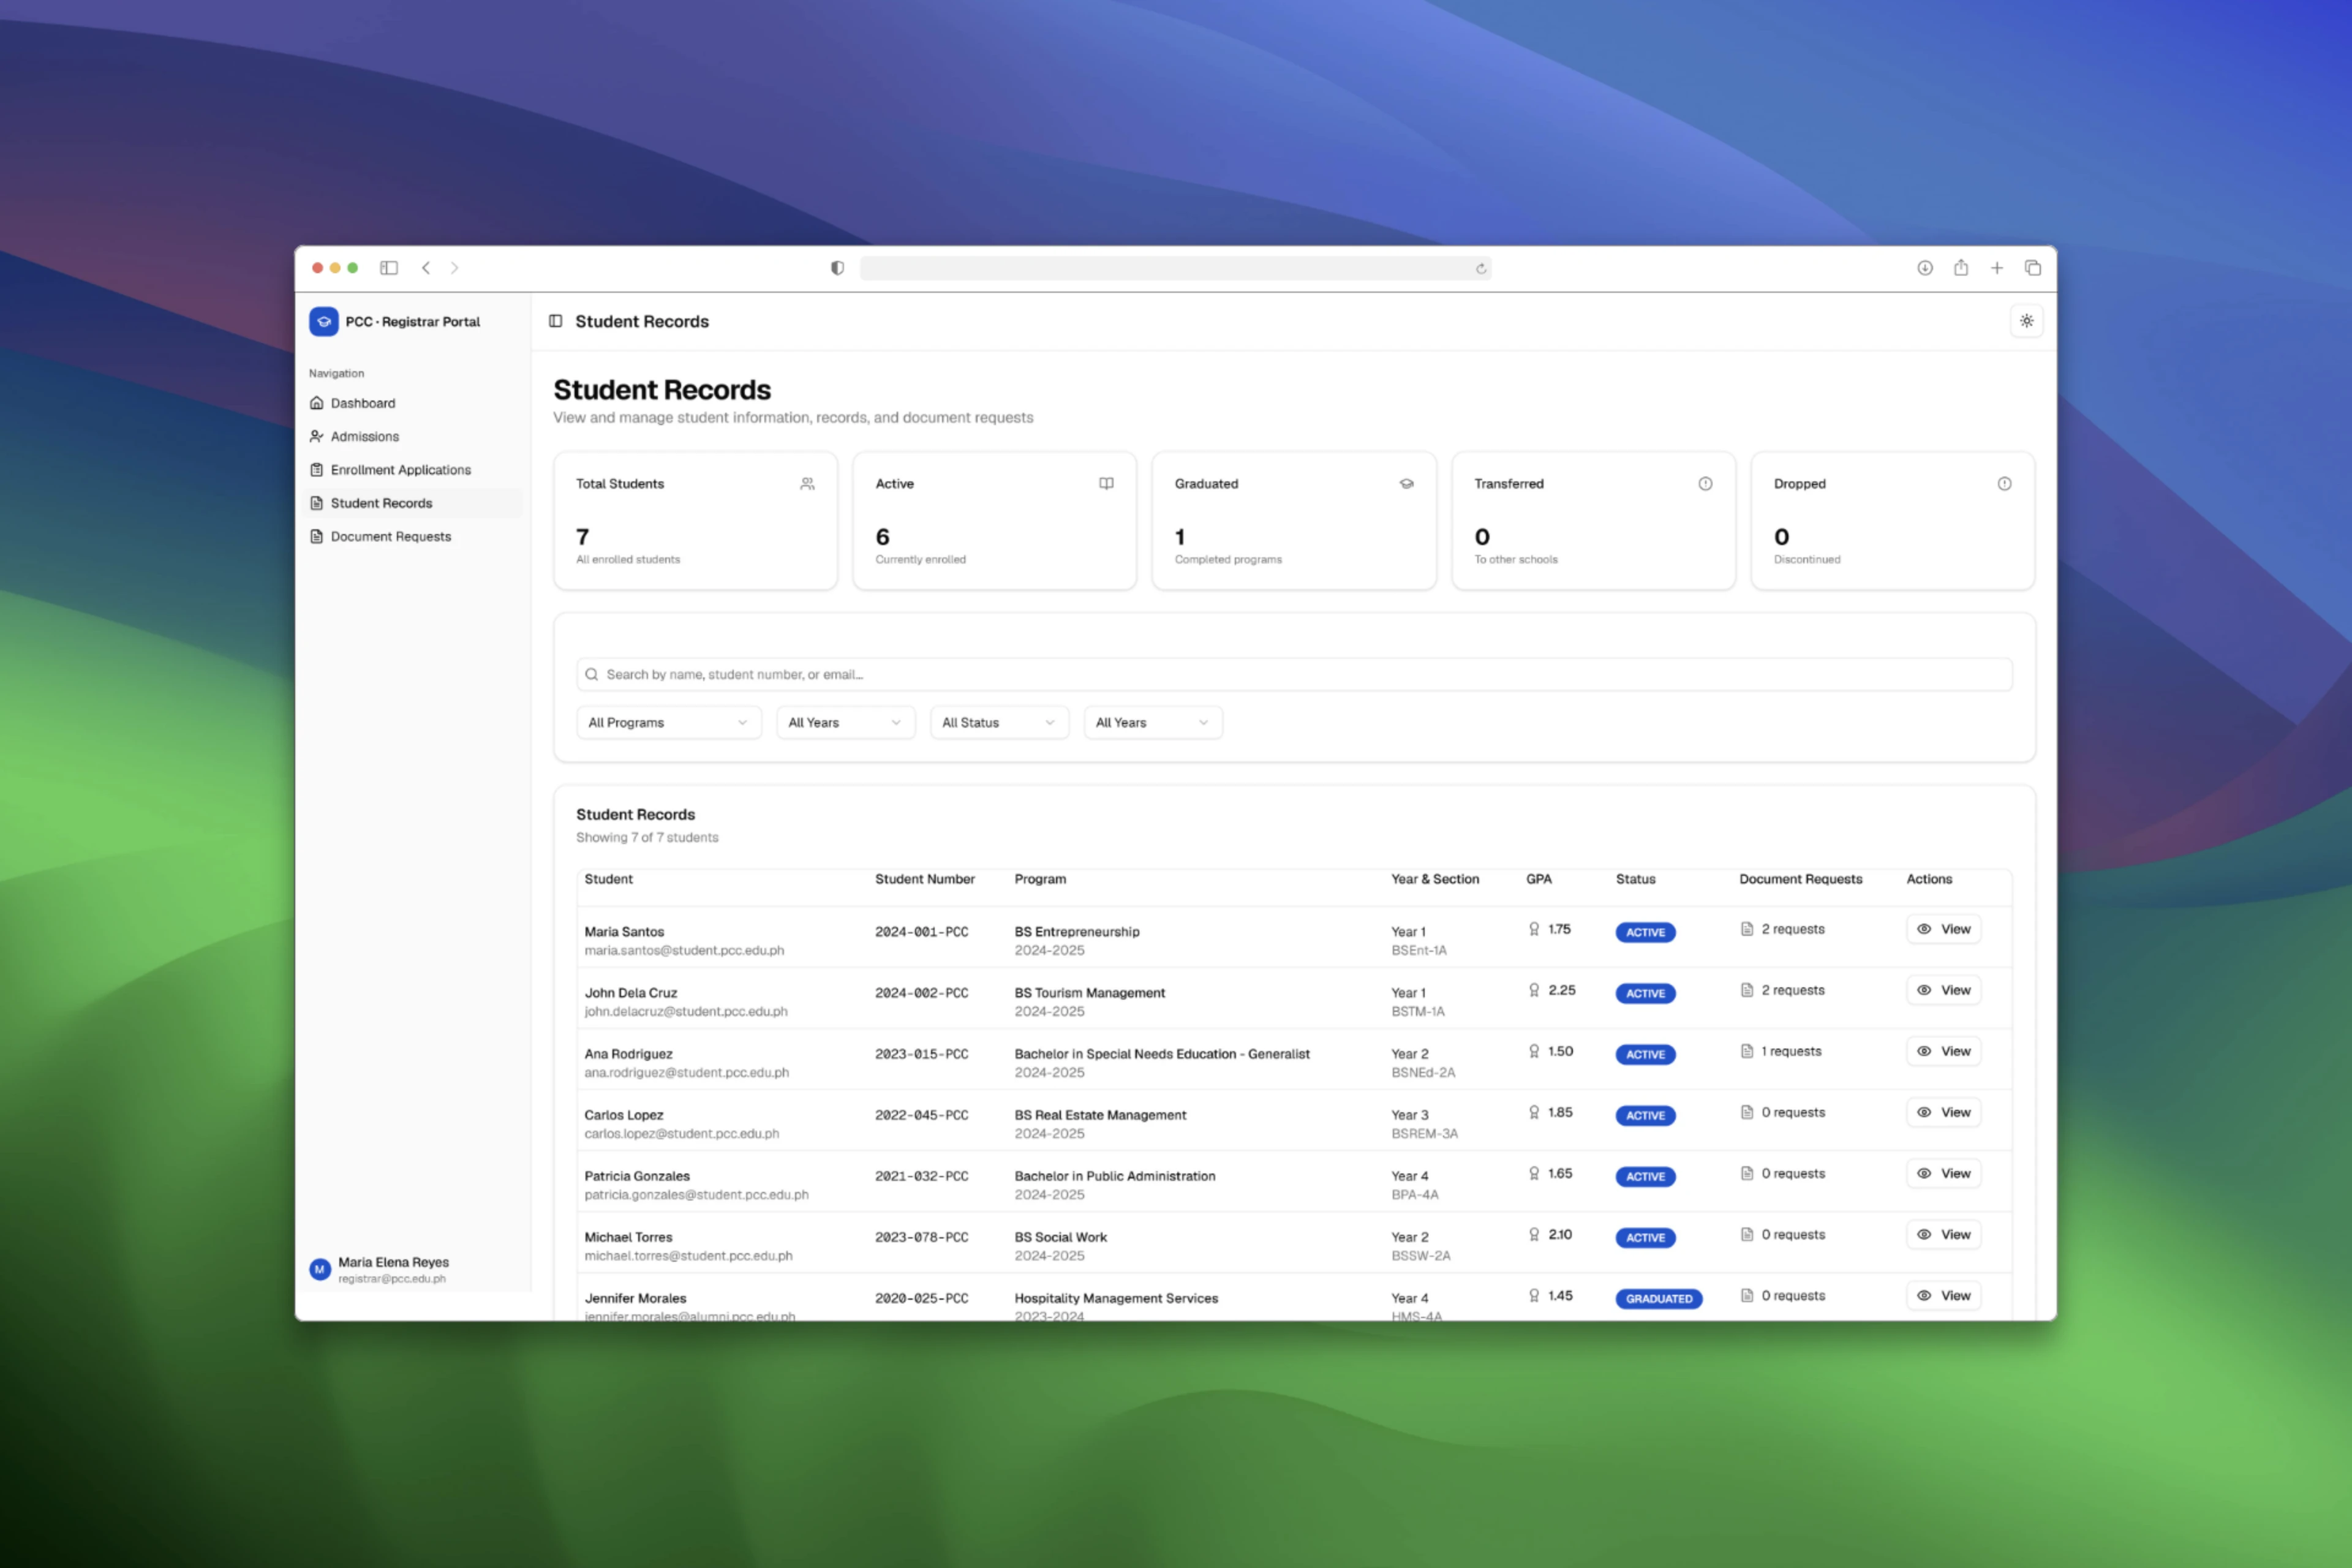Image resolution: width=2352 pixels, height=1568 pixels.
Task: Switch theme using the sun icon
Action: coord(2026,321)
